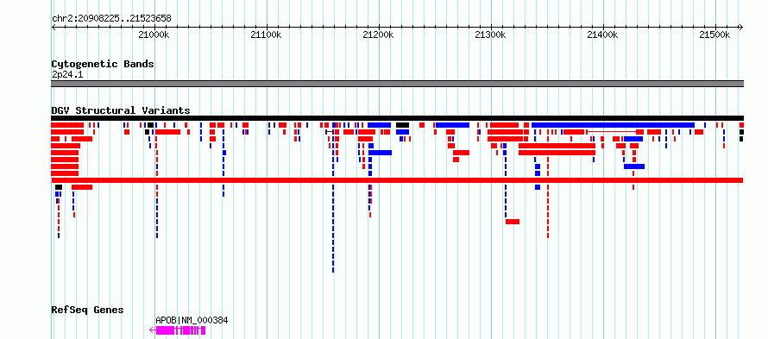The image size is (768, 339).
Task: Click the 21200k ruler label
Action: point(379,35)
